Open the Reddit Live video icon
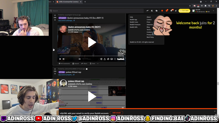The image size is (219, 123). [x=157, y=11]
